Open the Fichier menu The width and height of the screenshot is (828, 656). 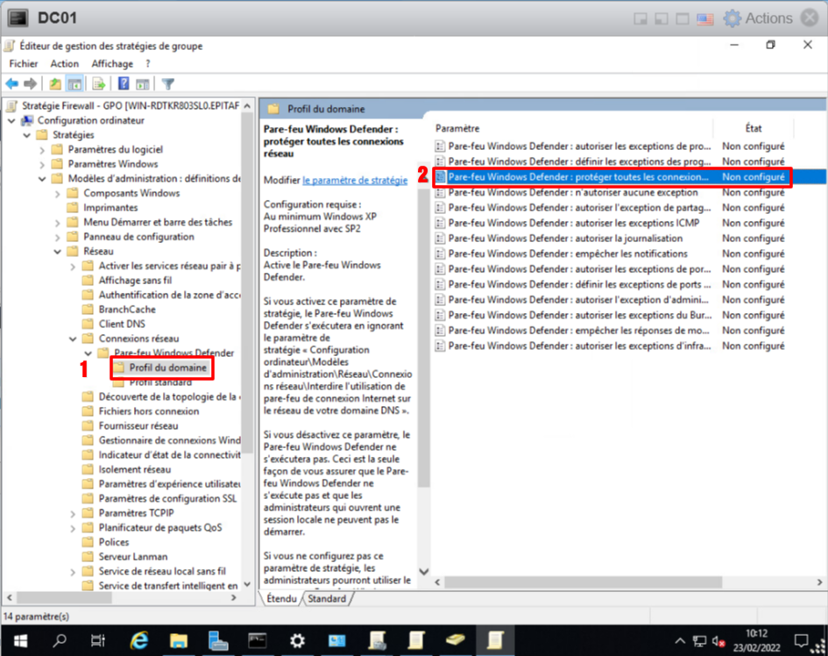pos(24,64)
